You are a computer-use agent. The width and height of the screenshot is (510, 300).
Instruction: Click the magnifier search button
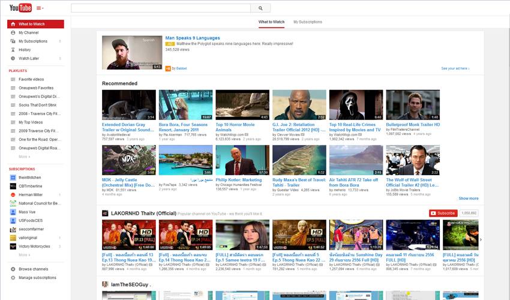coord(260,8)
